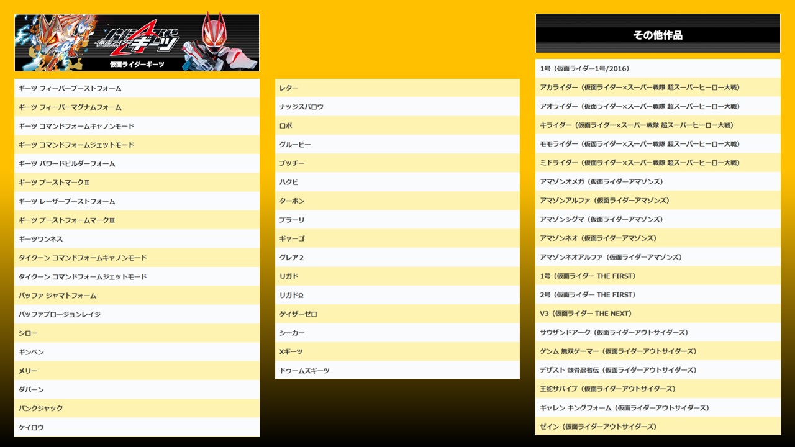Select ギーツ レーザーブーストフォーム row
The height and width of the screenshot is (447, 795).
[137, 201]
